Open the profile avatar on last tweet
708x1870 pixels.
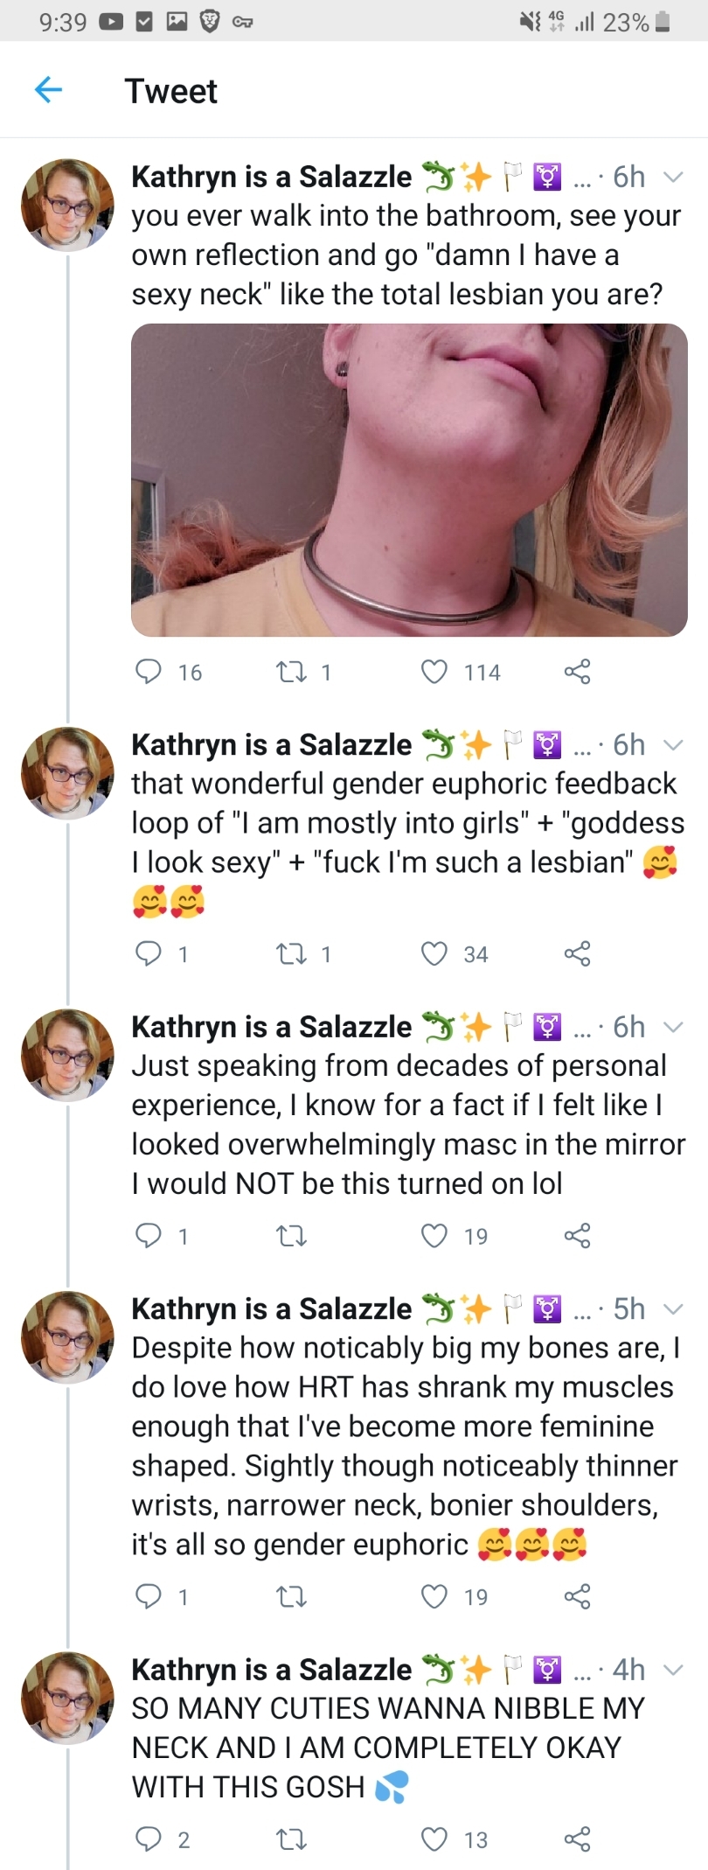click(67, 1697)
